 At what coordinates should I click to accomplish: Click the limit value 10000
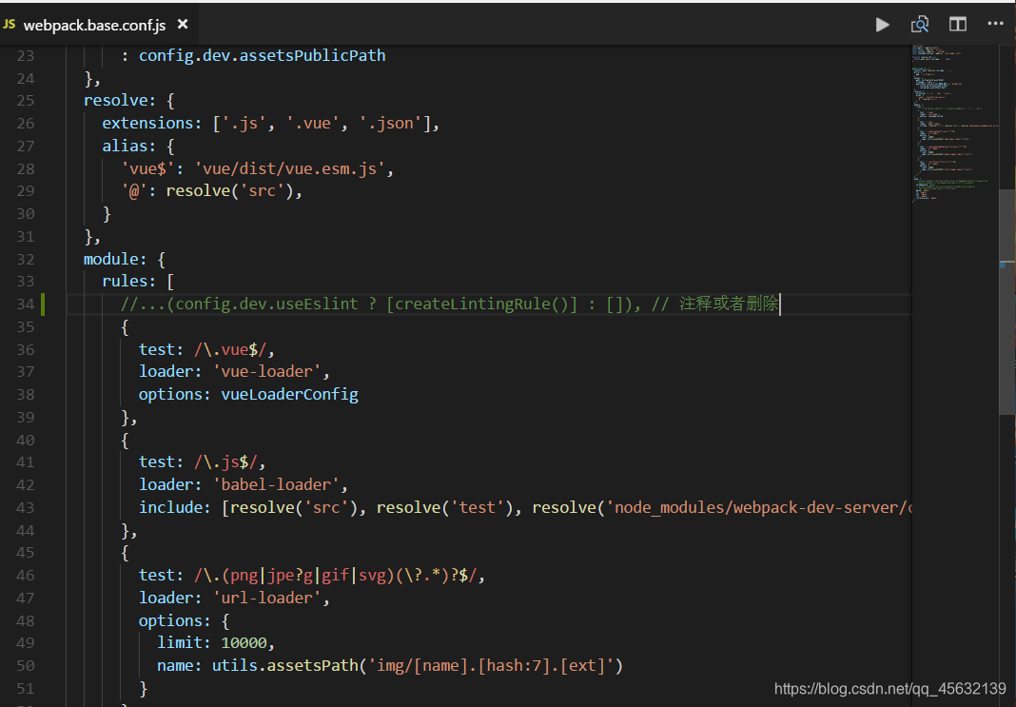coord(244,643)
